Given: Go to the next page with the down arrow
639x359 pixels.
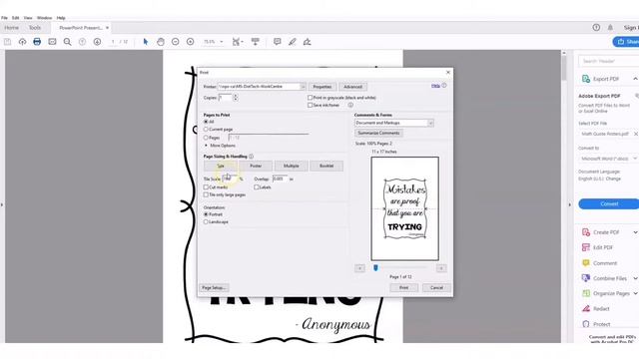Looking at the screenshot, I should pos(97,42).
